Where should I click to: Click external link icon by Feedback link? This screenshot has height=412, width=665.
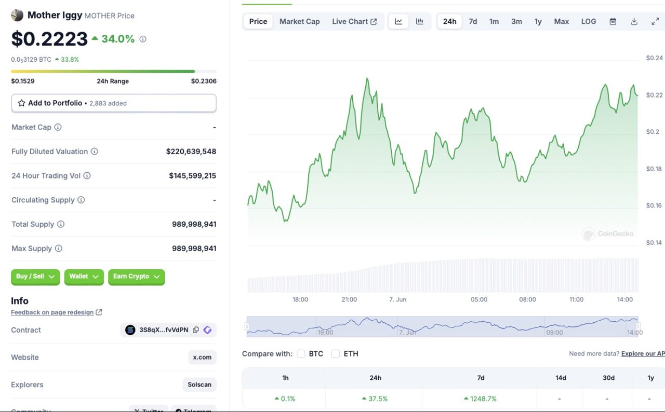pyautogui.click(x=99, y=312)
